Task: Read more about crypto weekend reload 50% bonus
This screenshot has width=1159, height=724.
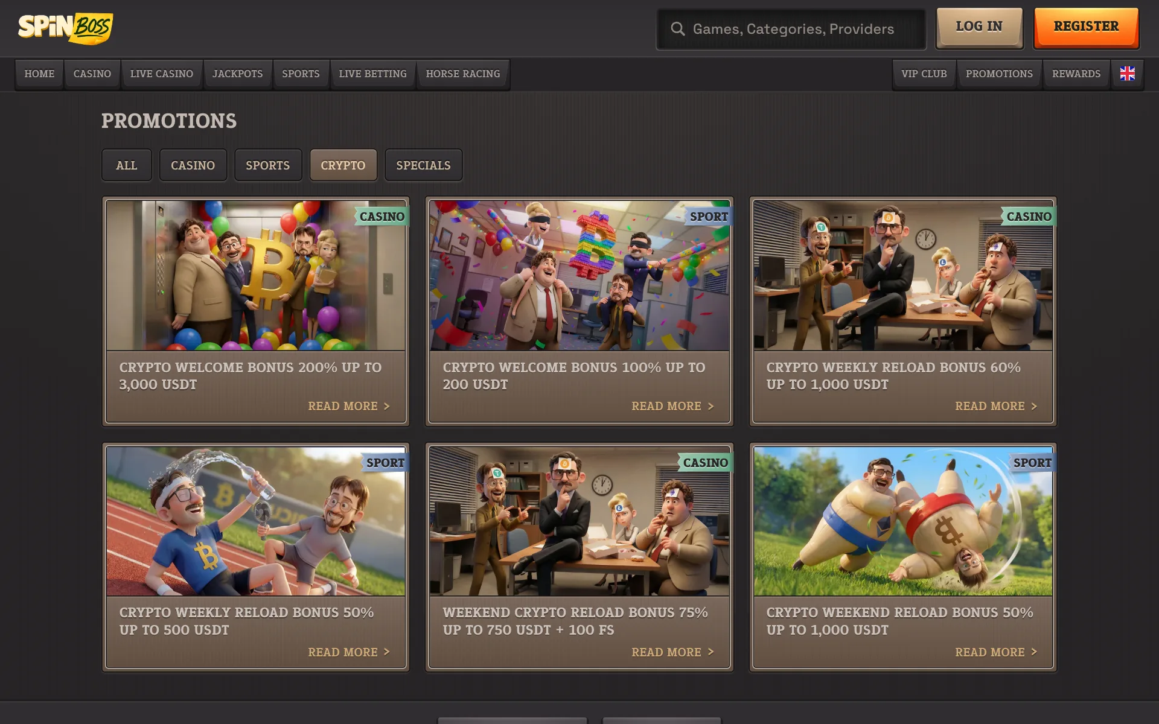Action: (x=996, y=652)
